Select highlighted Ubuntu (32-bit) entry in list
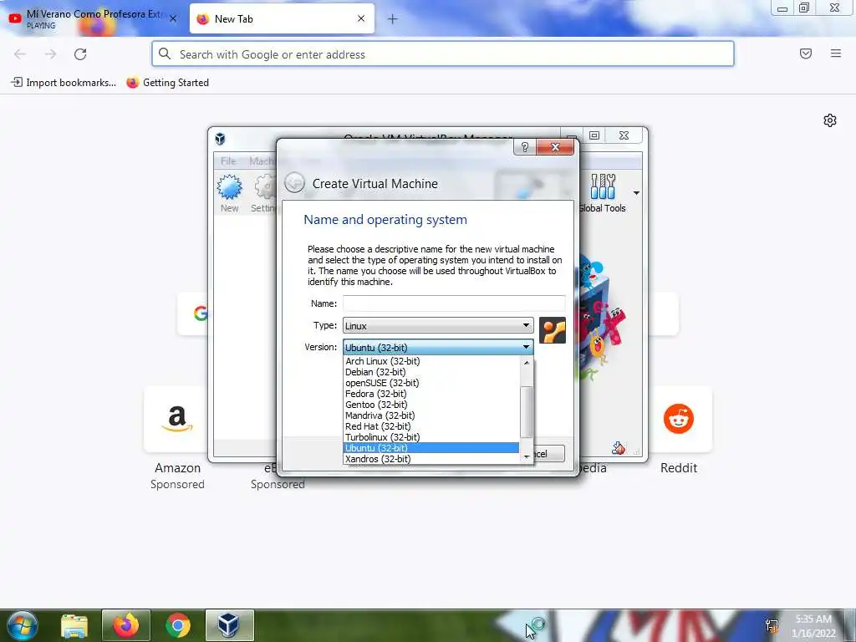This screenshot has width=856, height=642. (431, 448)
